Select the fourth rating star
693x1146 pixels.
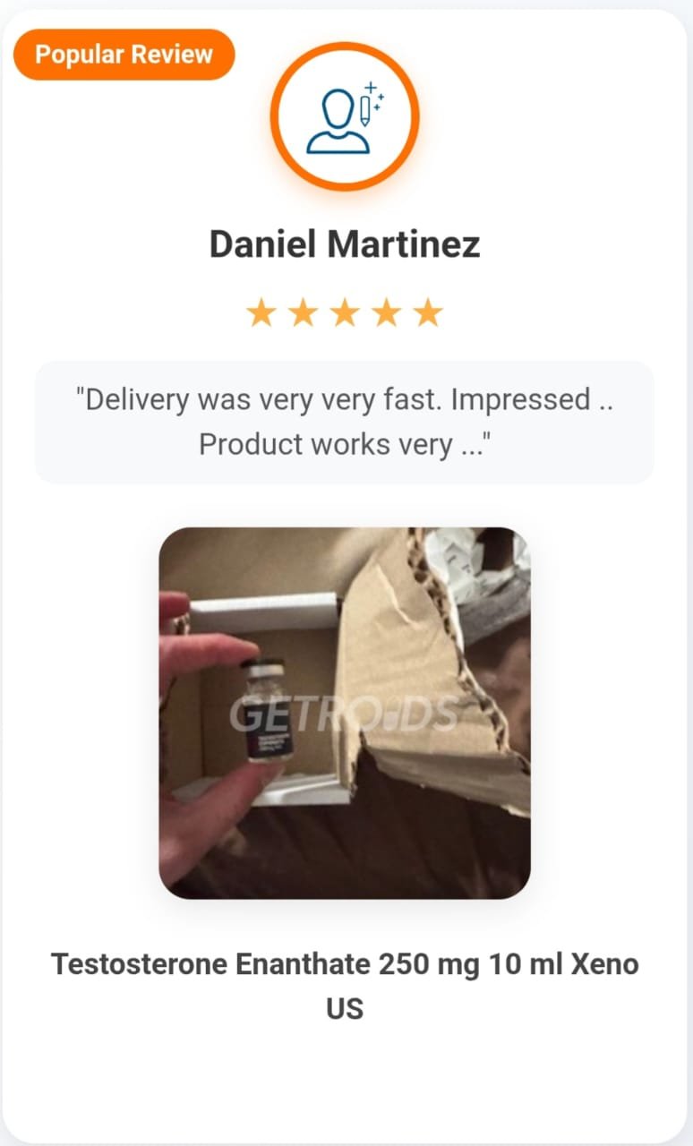pos(387,313)
